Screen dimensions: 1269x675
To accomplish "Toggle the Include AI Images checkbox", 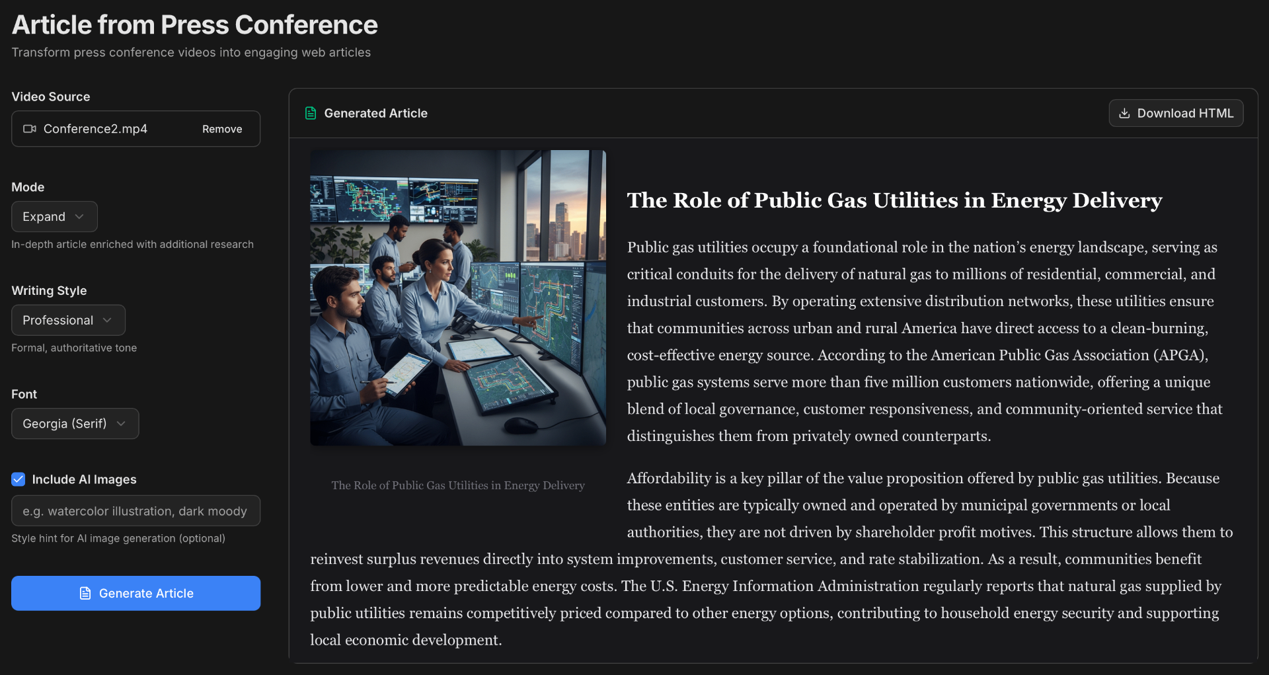I will [19, 479].
